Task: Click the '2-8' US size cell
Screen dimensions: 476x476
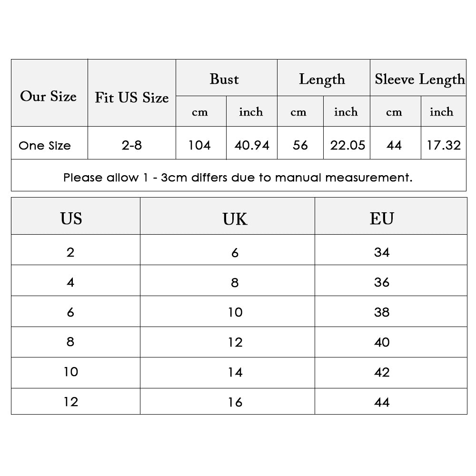Action: tap(132, 143)
